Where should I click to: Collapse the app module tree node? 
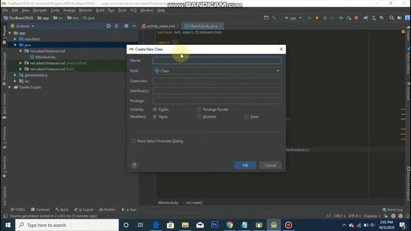click(10, 33)
